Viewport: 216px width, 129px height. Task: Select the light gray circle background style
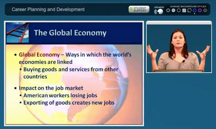(173, 10)
